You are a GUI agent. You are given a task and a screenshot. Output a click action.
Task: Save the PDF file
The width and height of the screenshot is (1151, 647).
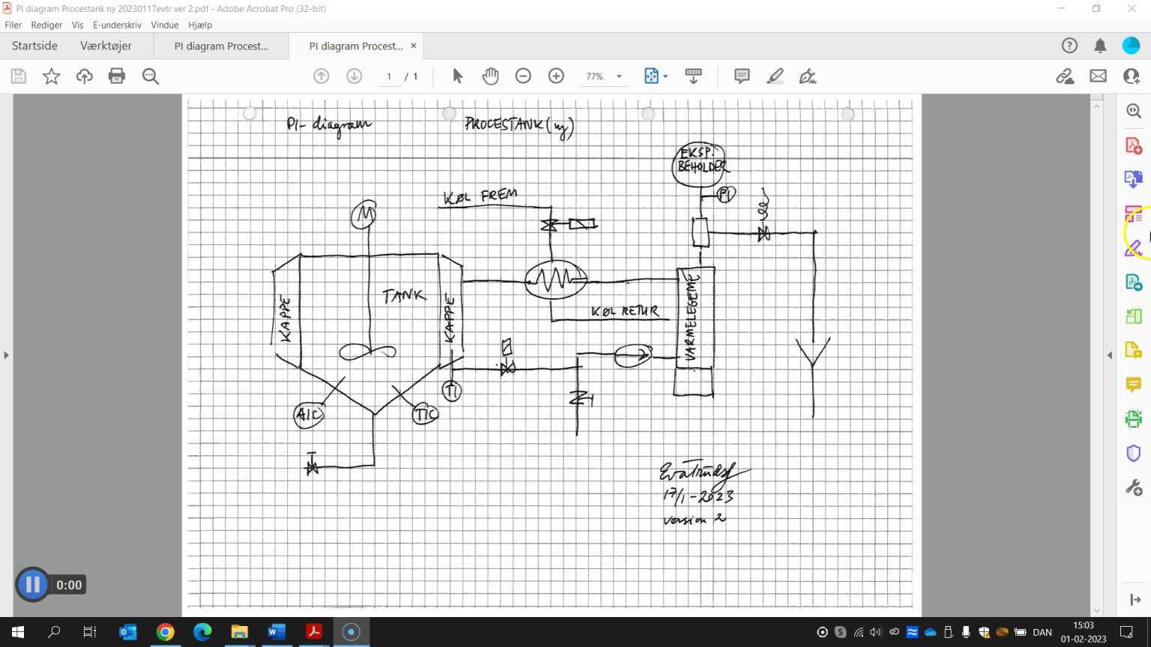point(18,76)
